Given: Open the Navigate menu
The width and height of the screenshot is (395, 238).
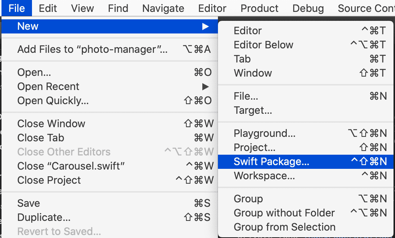Looking at the screenshot, I should coord(163,8).
